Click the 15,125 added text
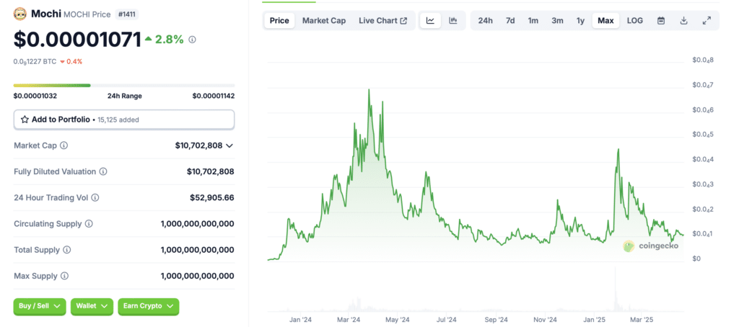The height and width of the screenshot is (327, 739). point(118,120)
